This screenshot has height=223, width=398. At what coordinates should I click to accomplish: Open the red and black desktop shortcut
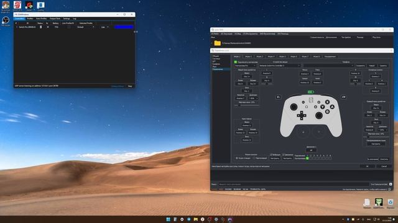[x=29, y=6]
